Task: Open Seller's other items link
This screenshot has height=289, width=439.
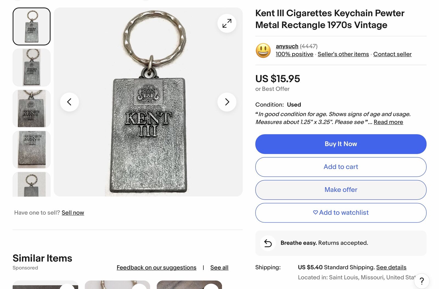Action: [343, 54]
